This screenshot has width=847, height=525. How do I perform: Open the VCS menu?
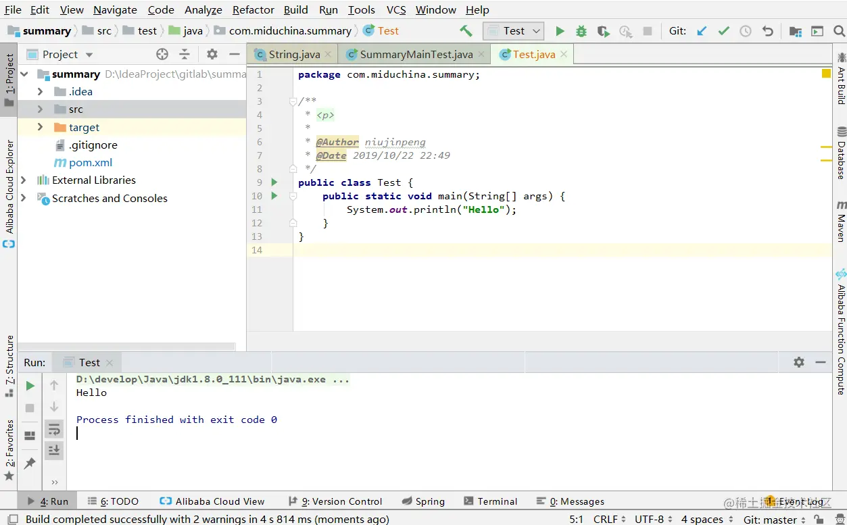(396, 10)
